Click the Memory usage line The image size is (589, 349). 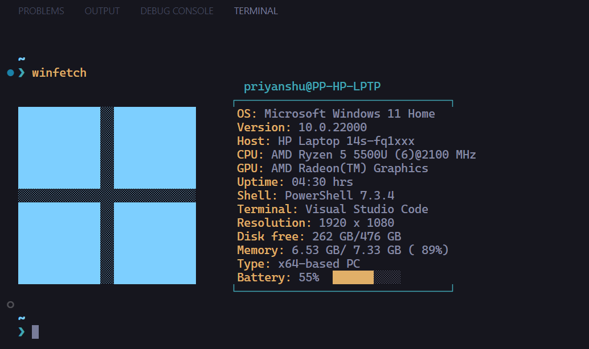coord(342,250)
